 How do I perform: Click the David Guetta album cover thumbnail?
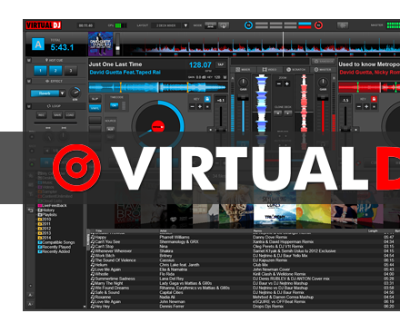(101, 44)
